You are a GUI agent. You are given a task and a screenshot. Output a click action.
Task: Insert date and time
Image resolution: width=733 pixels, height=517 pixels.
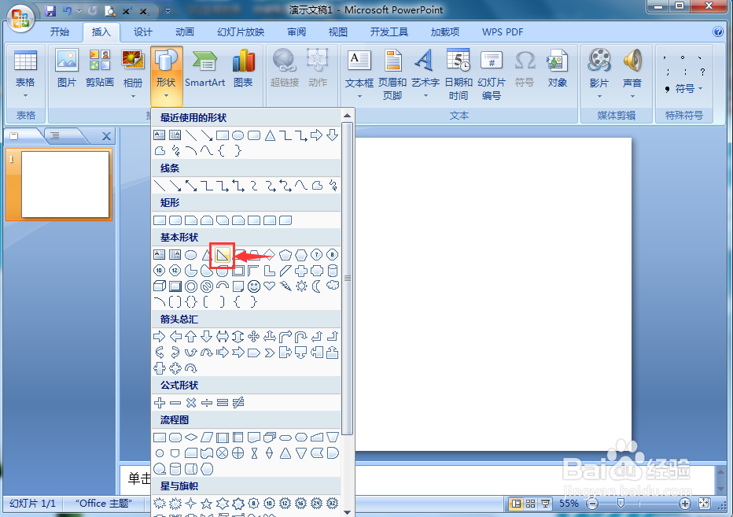(458, 75)
